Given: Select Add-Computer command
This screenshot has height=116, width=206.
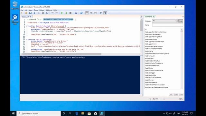Looking at the screenshot, I should 150,56.
